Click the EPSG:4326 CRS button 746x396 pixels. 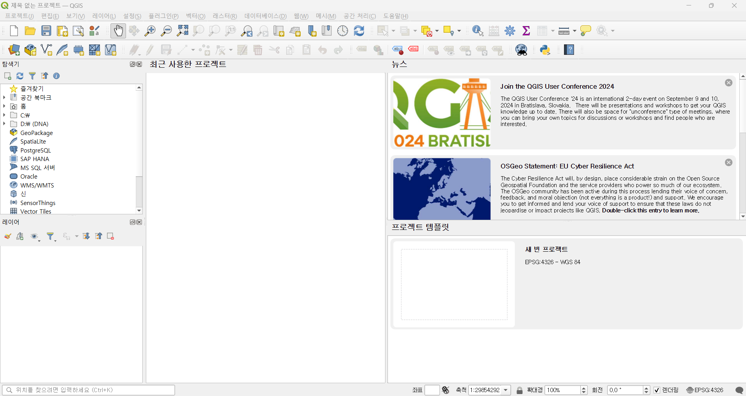tap(705, 390)
